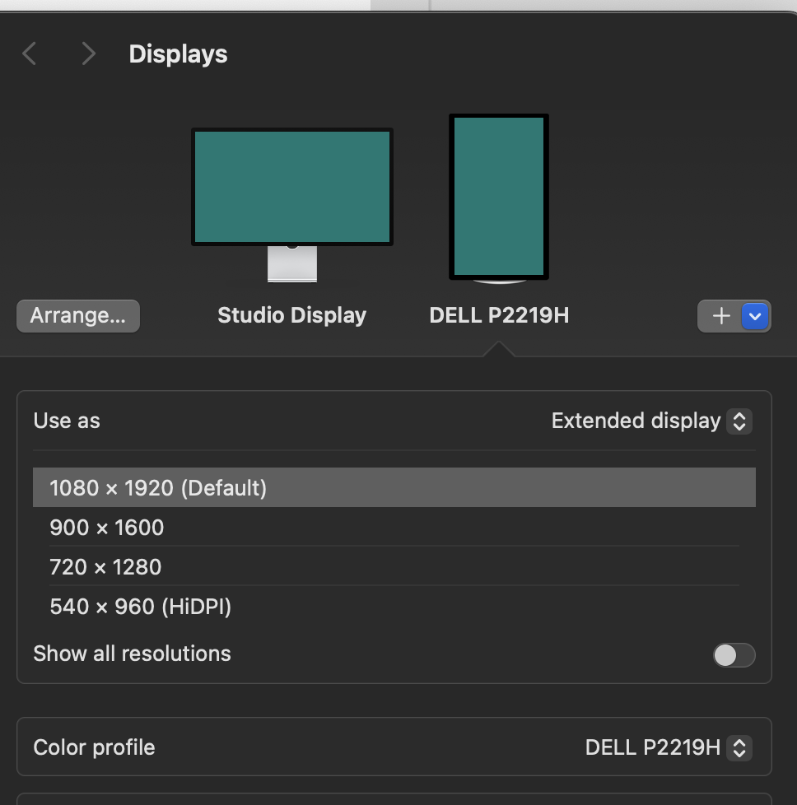Click the Show all resolutions label text

(x=132, y=654)
